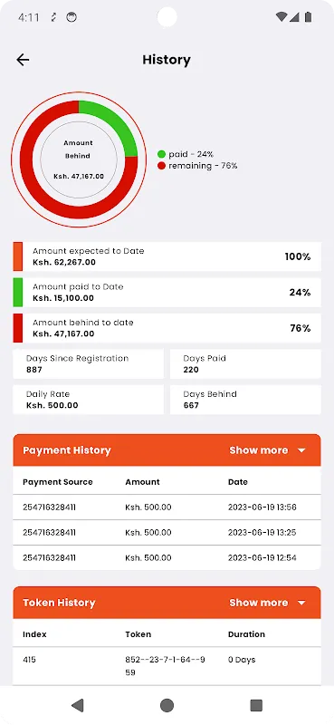Click Show more in Payment History
The height and width of the screenshot is (725, 334).
point(258,450)
